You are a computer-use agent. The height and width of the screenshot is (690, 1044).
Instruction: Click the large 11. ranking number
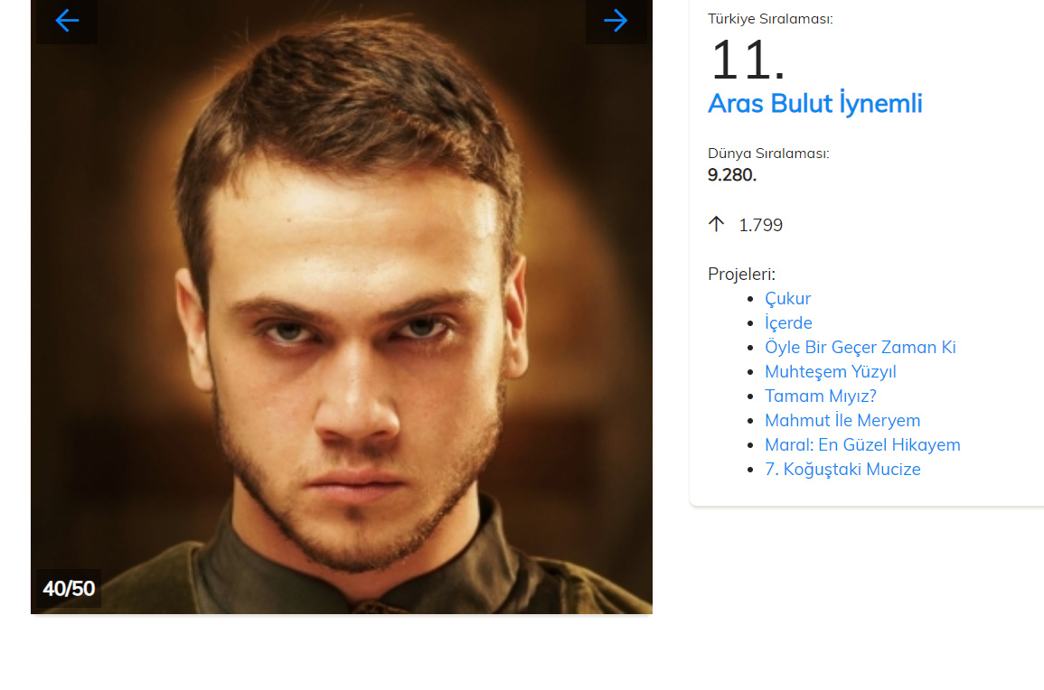[748, 61]
